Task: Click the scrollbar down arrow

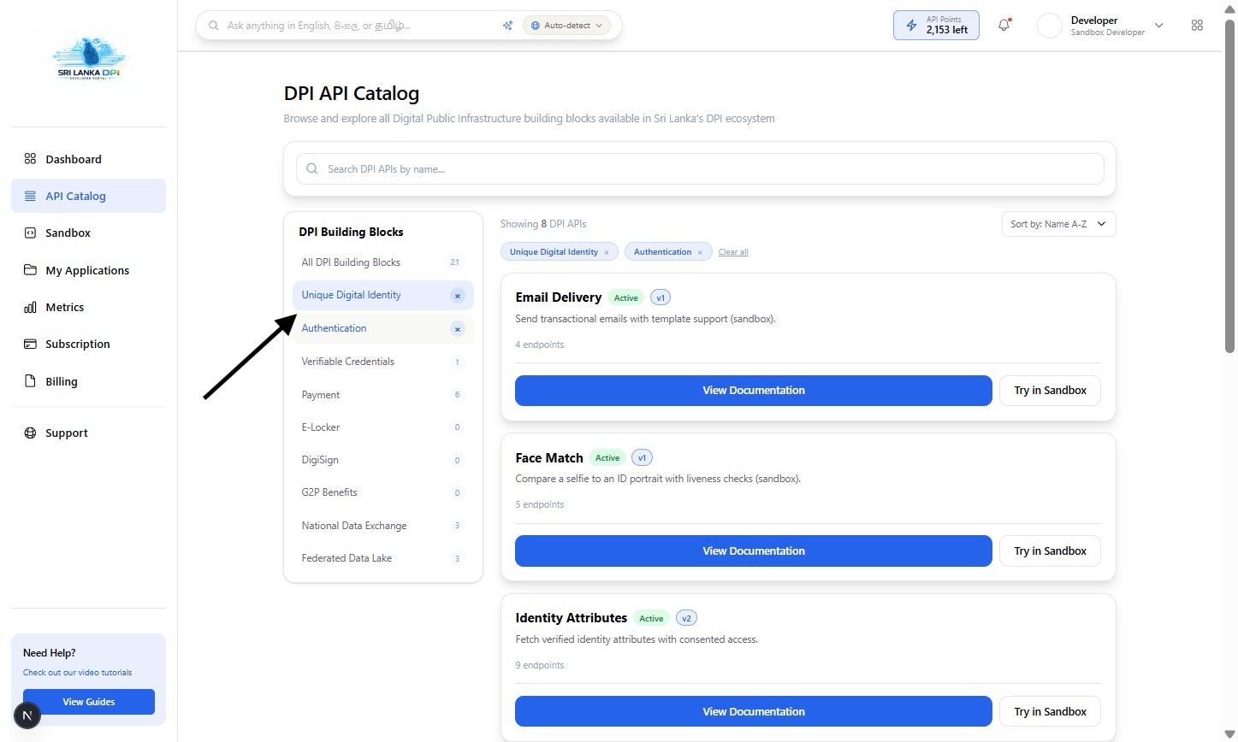Action: (1229, 734)
